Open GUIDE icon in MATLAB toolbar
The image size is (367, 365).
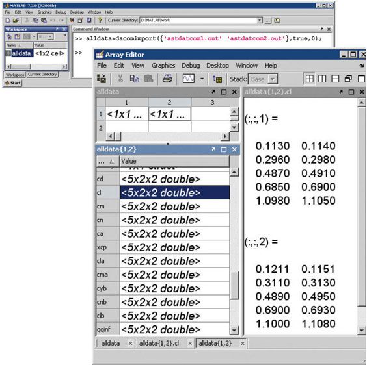[80, 20]
